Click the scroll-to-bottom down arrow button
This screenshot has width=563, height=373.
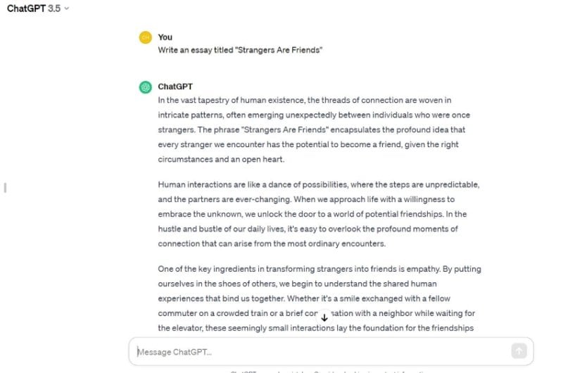tap(324, 317)
